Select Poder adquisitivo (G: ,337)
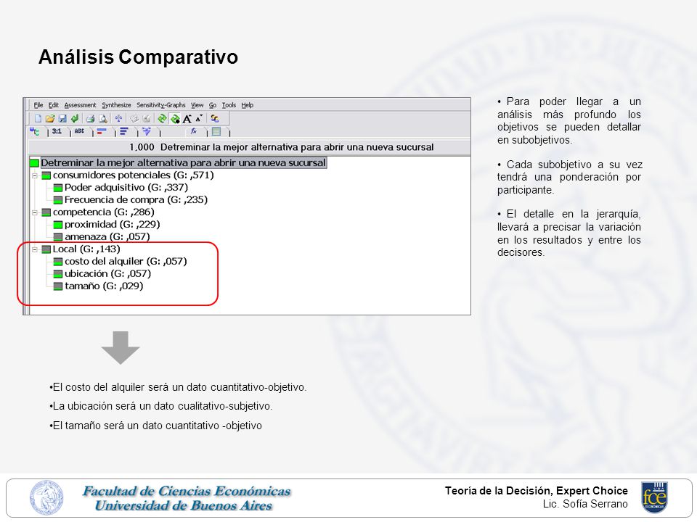This screenshot has width=697, height=522. tap(126, 188)
